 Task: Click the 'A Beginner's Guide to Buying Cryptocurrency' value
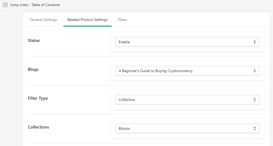pyautogui.click(x=156, y=71)
